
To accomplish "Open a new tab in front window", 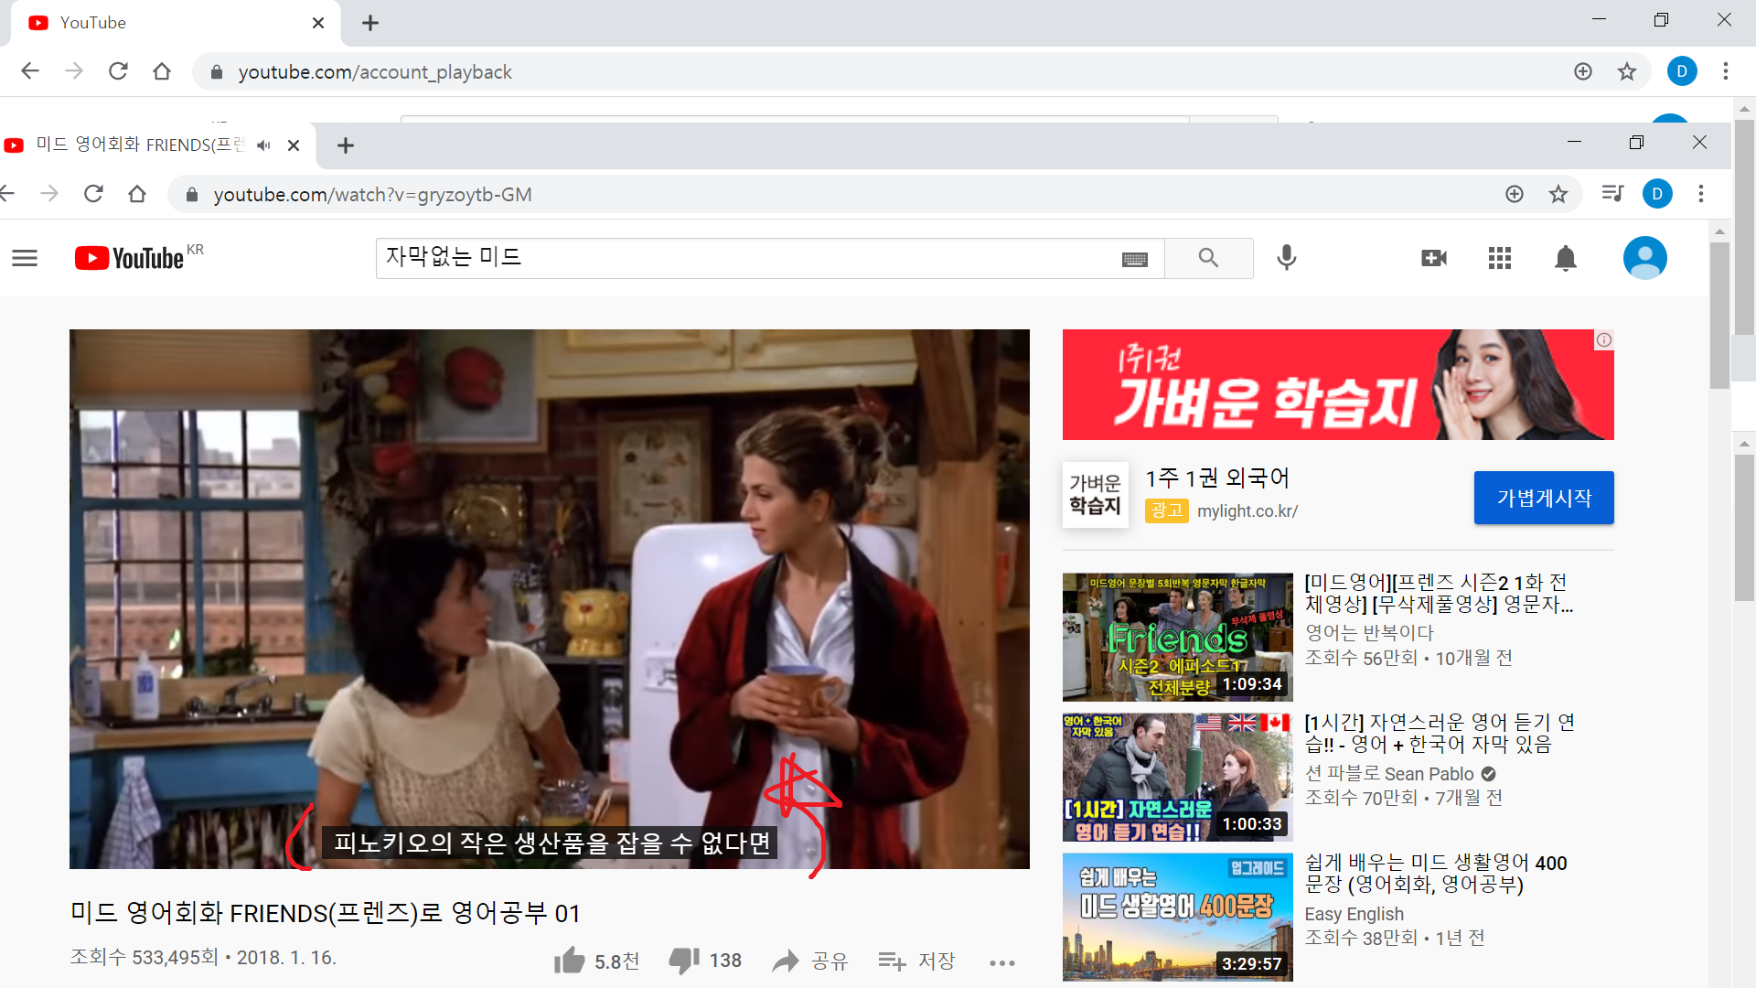I will click(x=345, y=145).
